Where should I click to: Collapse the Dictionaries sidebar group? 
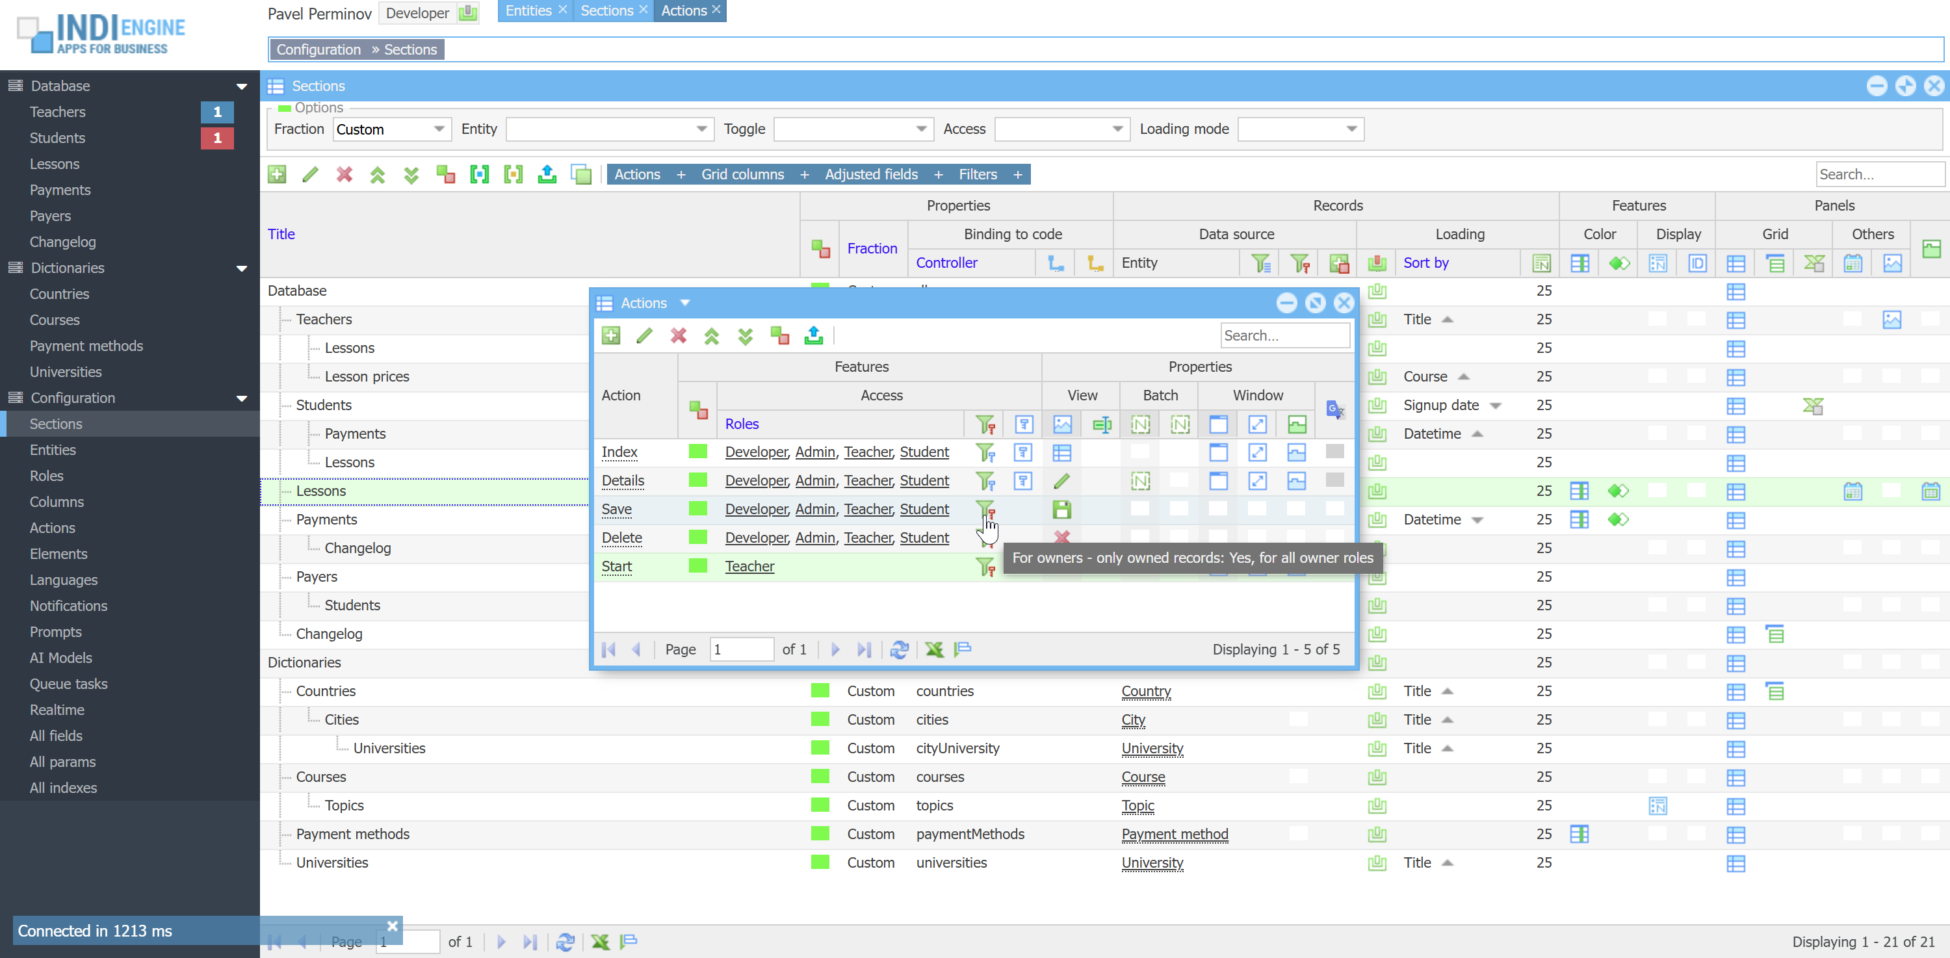[x=242, y=268]
